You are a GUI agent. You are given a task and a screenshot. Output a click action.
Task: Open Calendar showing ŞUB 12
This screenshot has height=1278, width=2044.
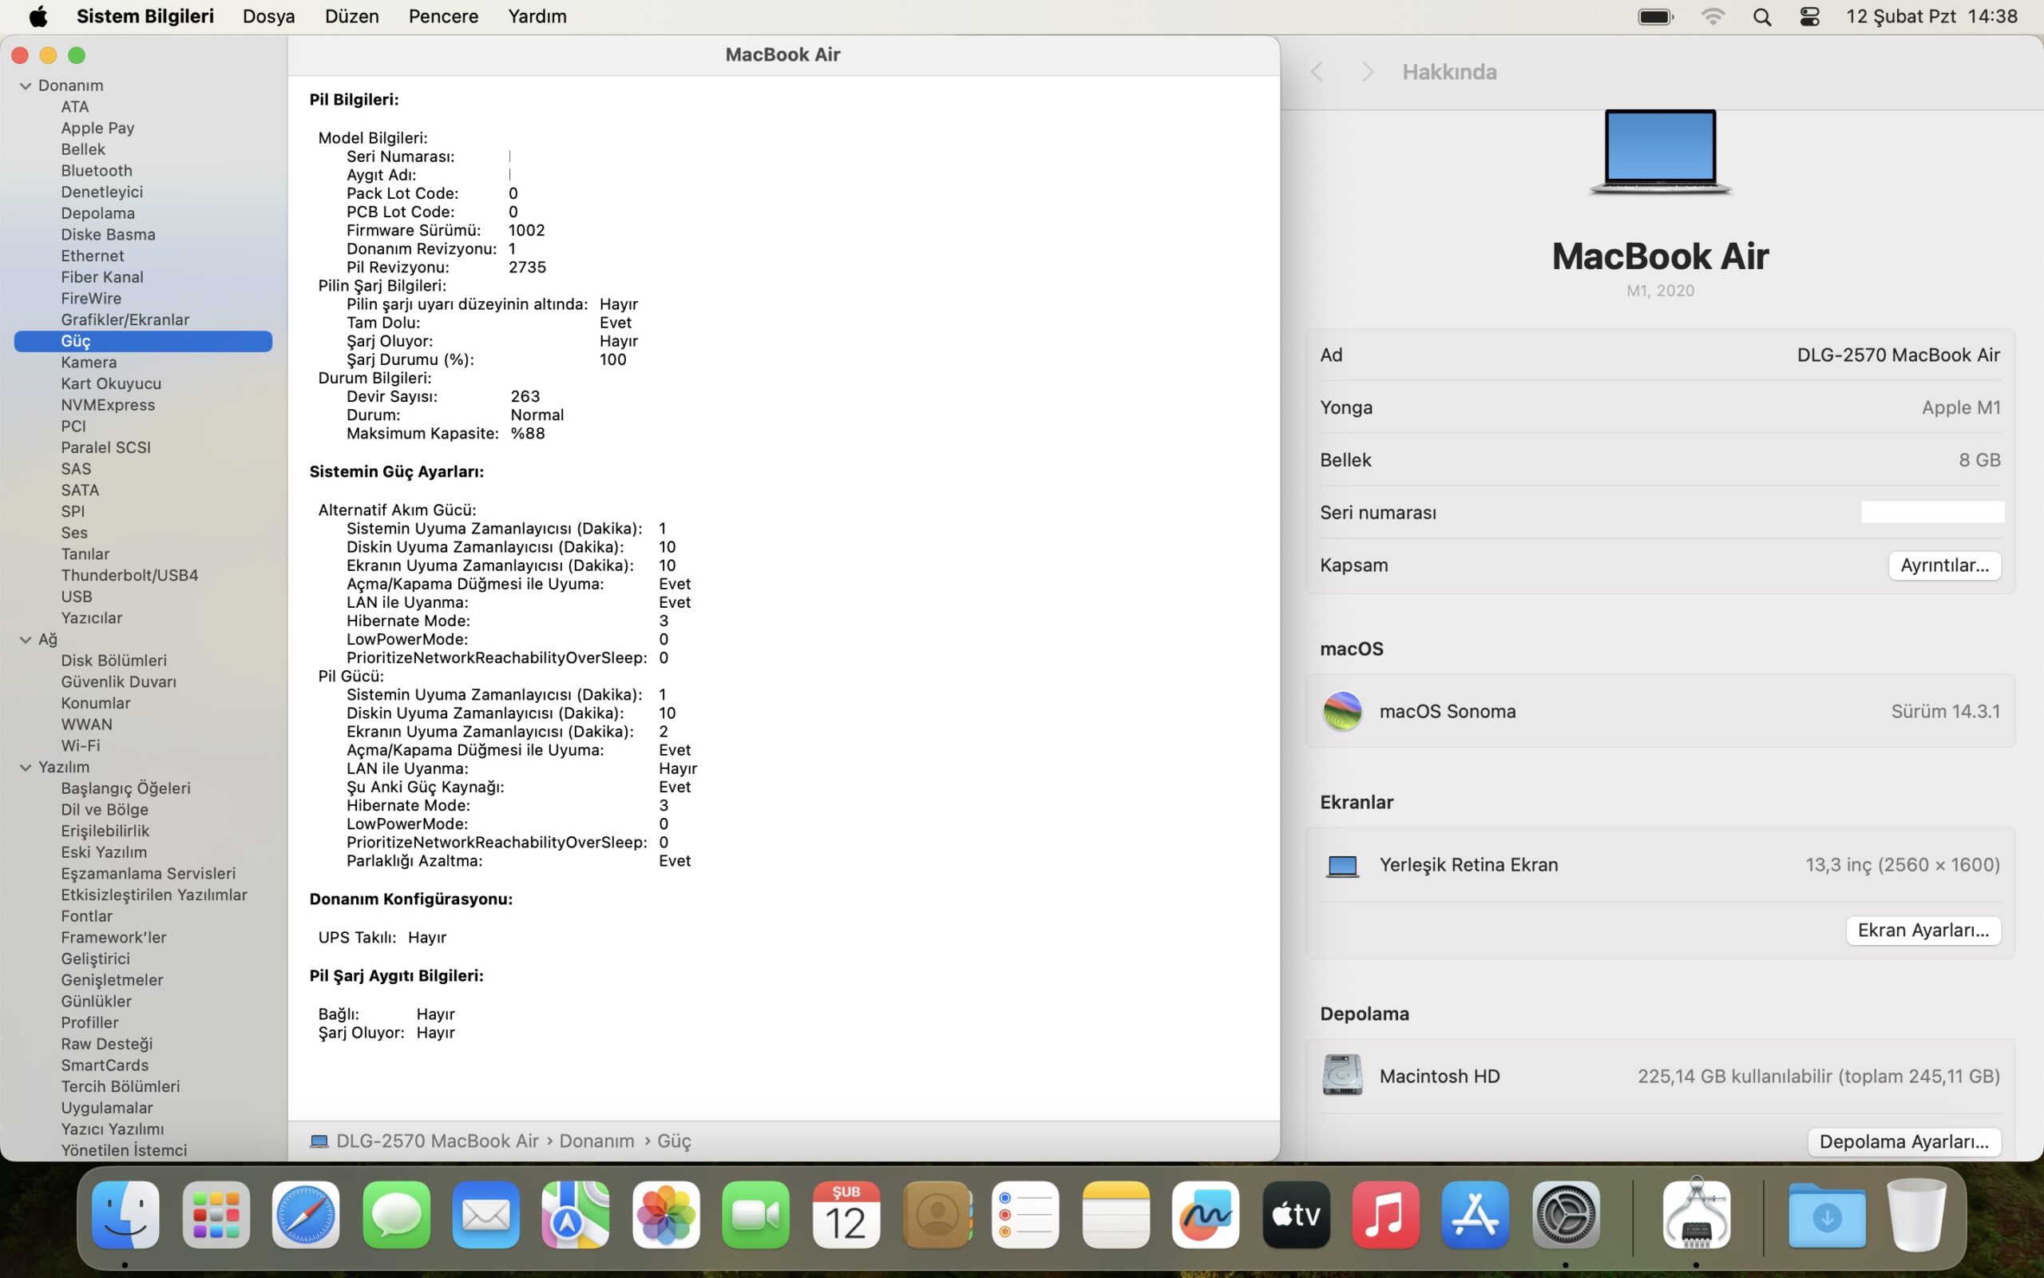tap(846, 1215)
